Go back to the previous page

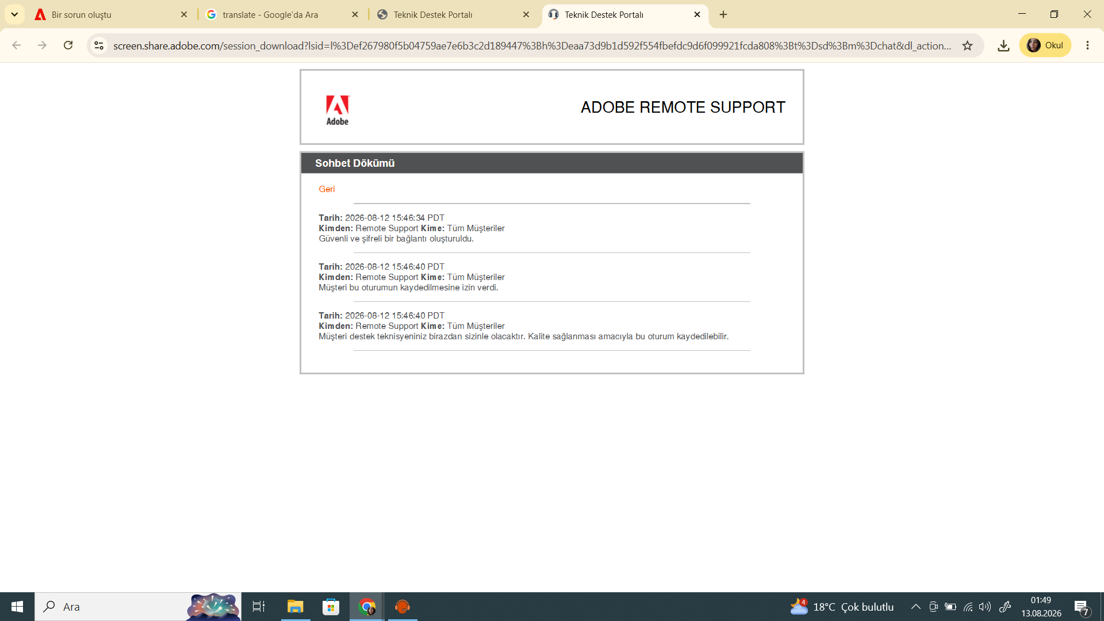tap(17, 45)
